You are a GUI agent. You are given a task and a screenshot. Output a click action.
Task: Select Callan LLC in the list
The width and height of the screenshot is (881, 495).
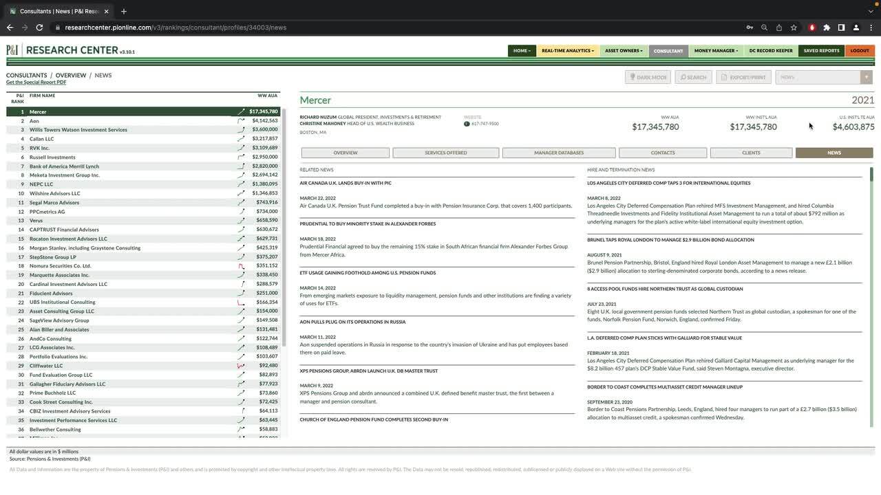[x=142, y=139]
